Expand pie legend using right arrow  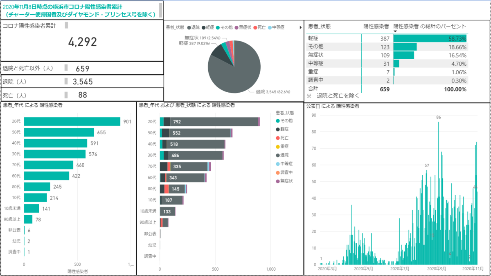coord(301,27)
